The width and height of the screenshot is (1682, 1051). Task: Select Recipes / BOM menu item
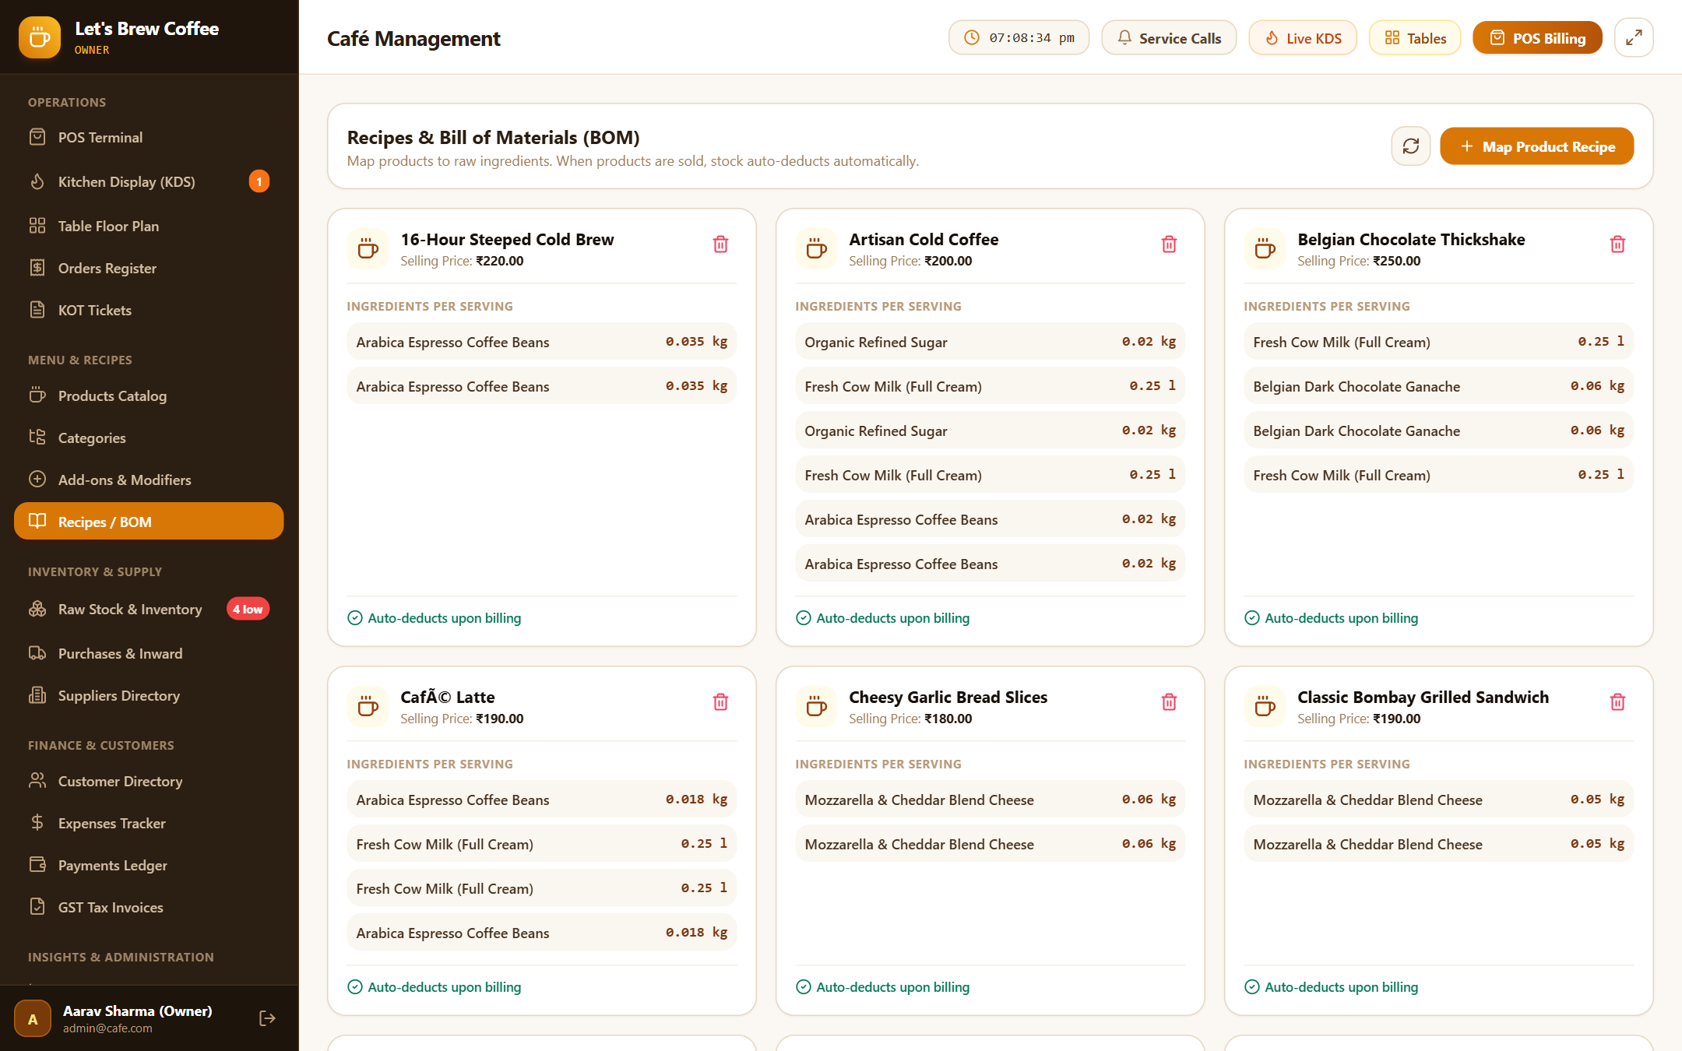coord(149,521)
